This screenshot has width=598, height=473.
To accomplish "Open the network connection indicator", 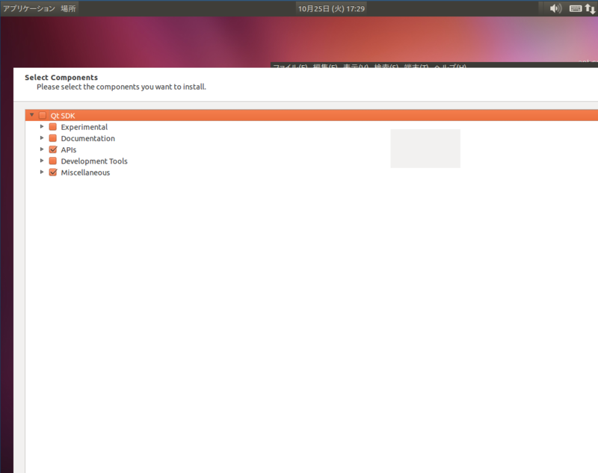I will [x=591, y=8].
